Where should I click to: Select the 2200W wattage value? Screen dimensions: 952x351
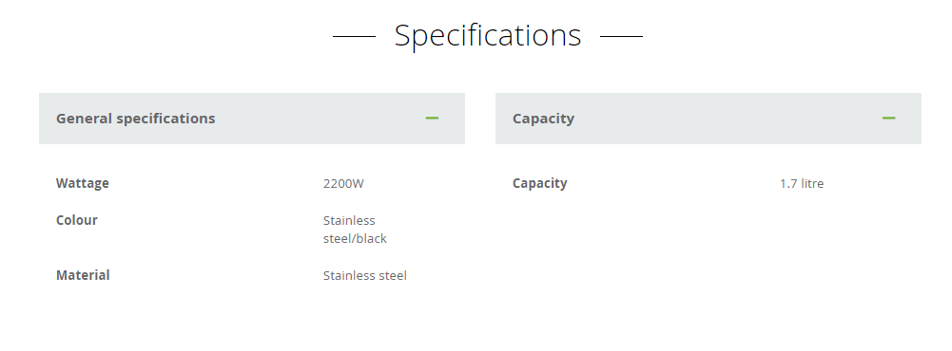tap(343, 183)
